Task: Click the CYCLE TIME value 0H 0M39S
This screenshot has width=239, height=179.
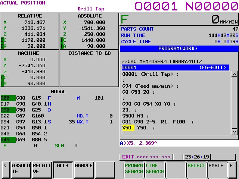Action: click(226, 42)
